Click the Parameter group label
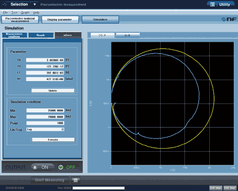 click(18, 52)
